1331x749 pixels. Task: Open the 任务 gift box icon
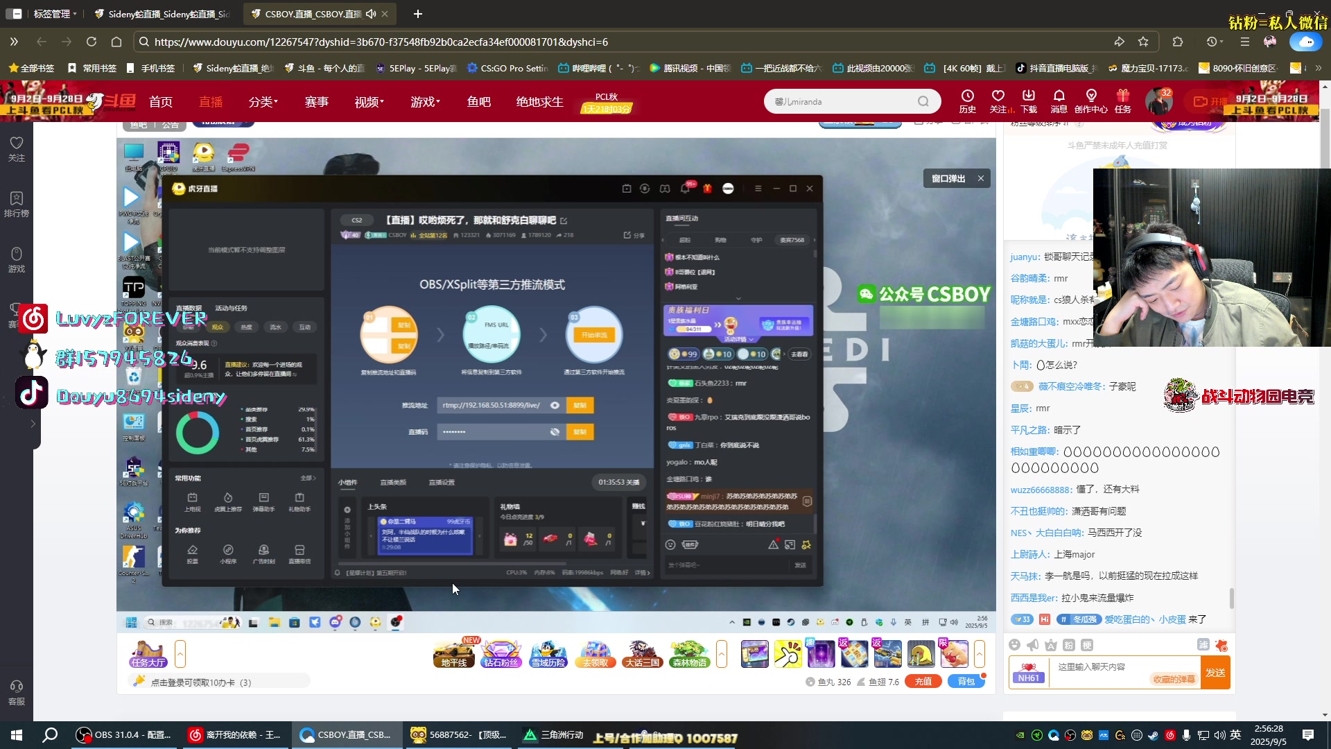1123,101
